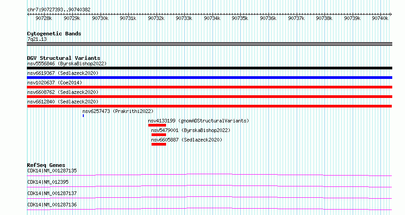Click the tiny blue nsv6257473 variant mark
Viewport: 405px width, 215px height.
pos(83,116)
